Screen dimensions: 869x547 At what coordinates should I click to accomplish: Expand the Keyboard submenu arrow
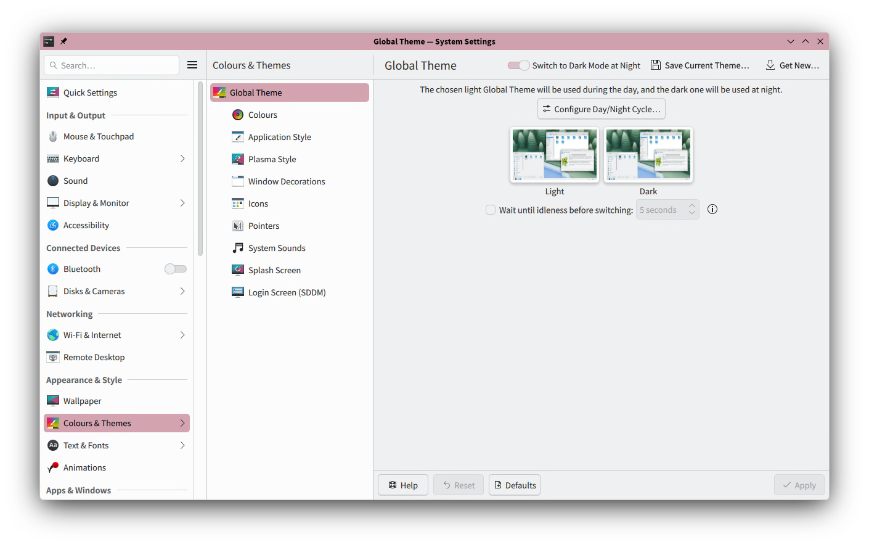pyautogui.click(x=182, y=158)
